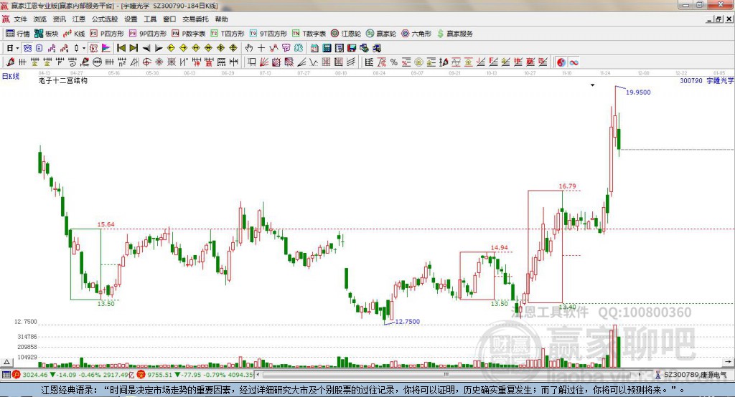The width and height of the screenshot is (735, 397).
Task: Open the calculator icon
Action: 327,48
